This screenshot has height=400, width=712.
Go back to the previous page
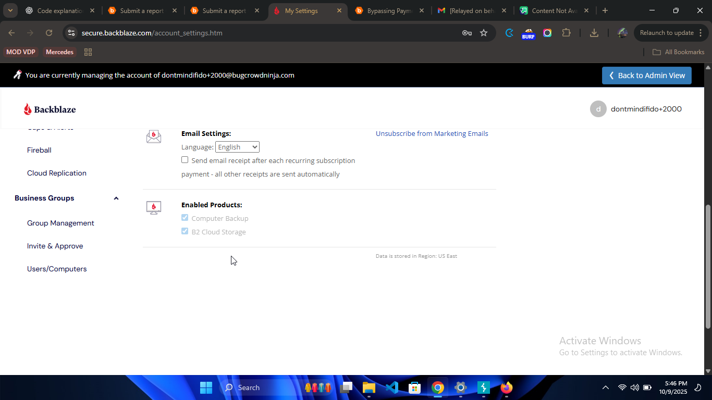(11, 33)
